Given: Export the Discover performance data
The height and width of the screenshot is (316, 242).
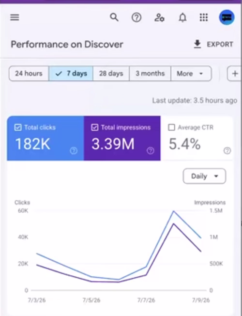Looking at the screenshot, I should pyautogui.click(x=213, y=44).
